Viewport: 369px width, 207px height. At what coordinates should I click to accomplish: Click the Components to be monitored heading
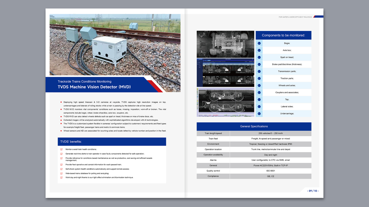[x=283, y=35]
